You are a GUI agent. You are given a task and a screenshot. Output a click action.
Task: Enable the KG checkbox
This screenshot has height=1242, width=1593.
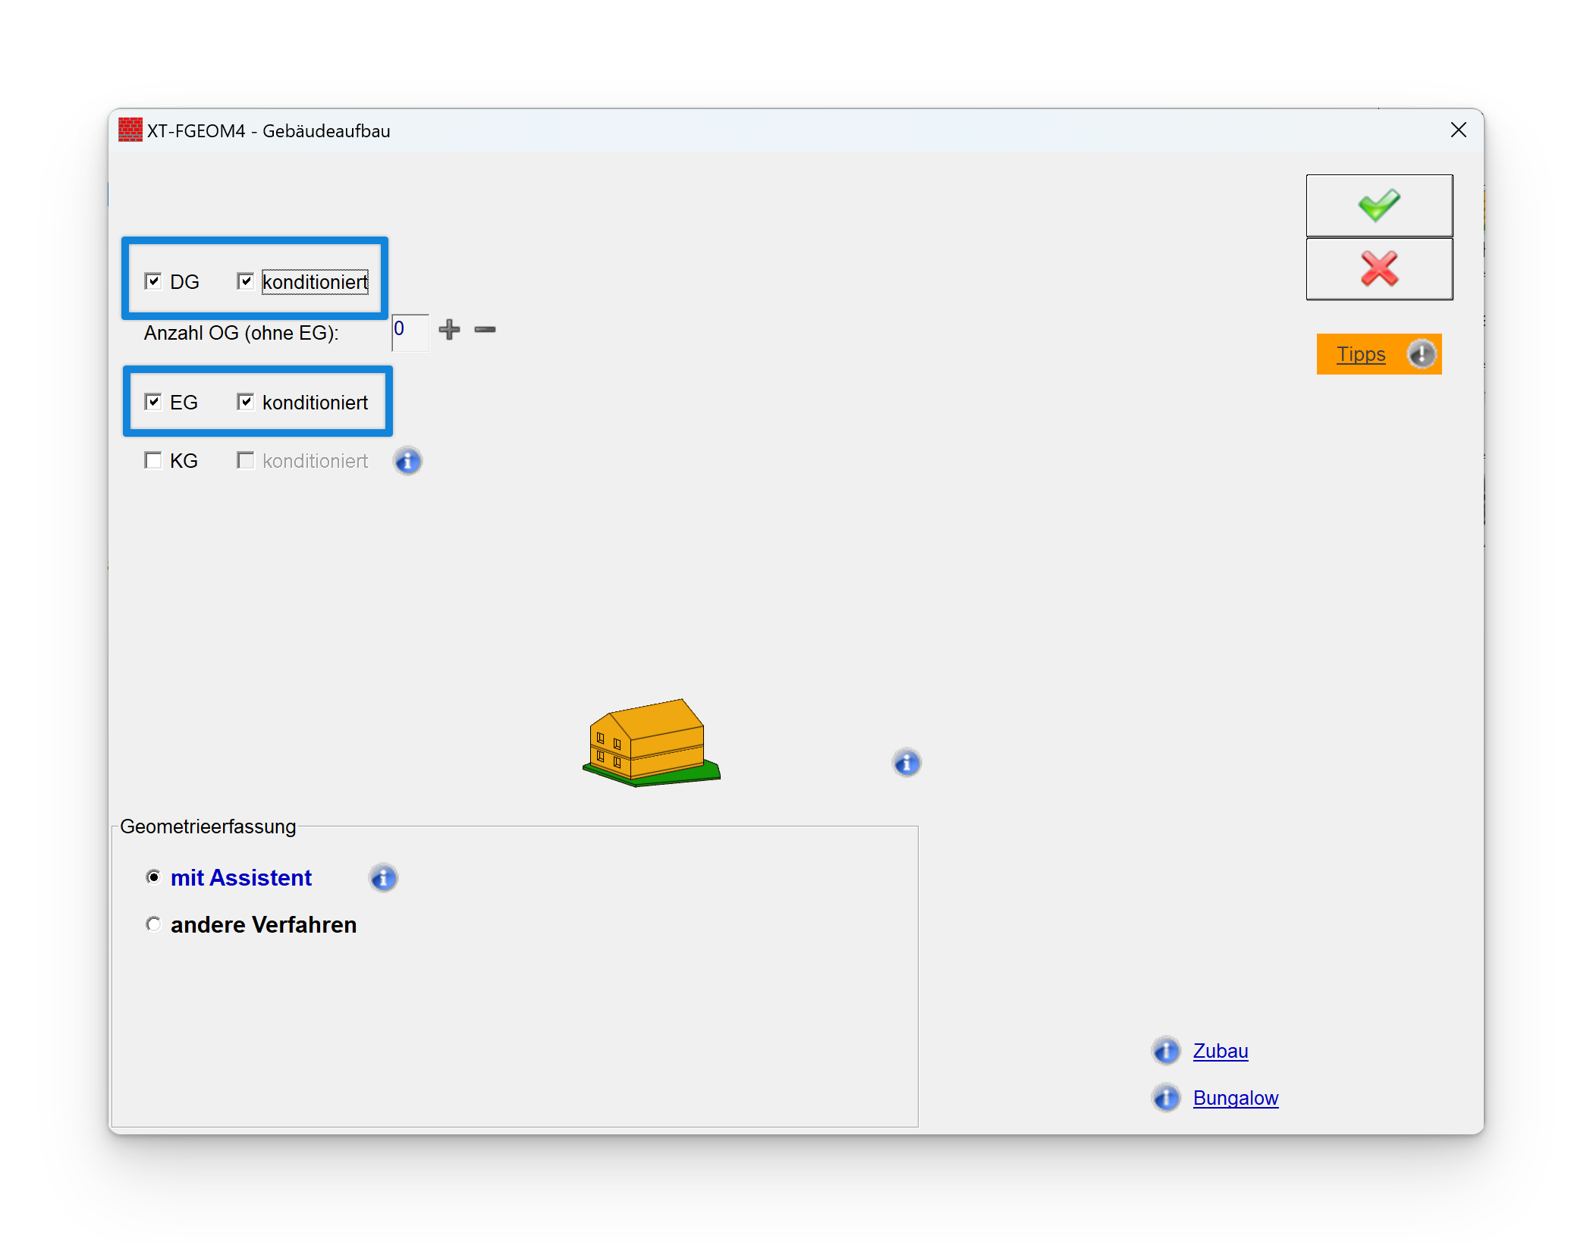click(x=153, y=460)
